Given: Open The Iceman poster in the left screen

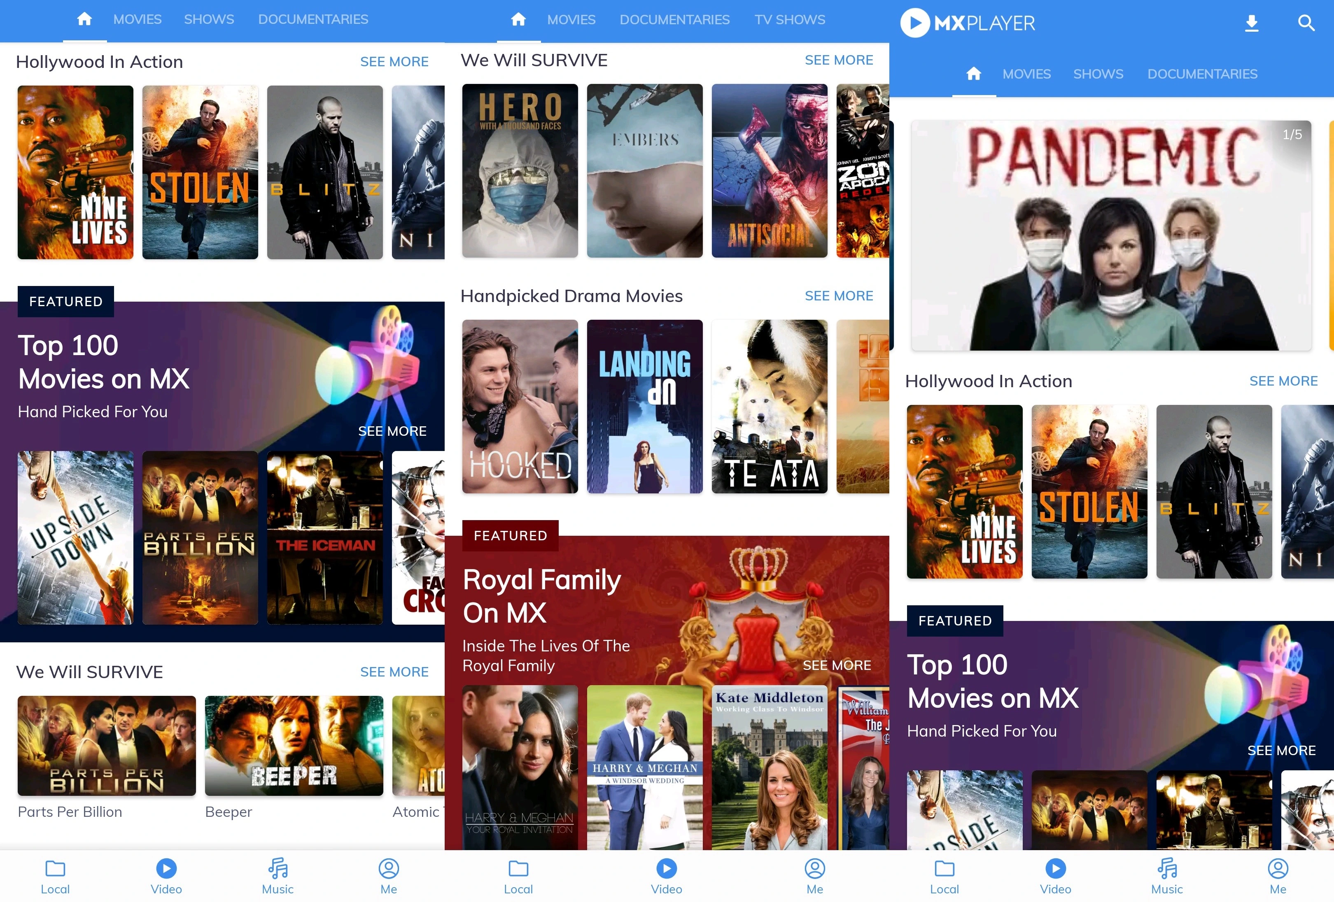Looking at the screenshot, I should (325, 538).
